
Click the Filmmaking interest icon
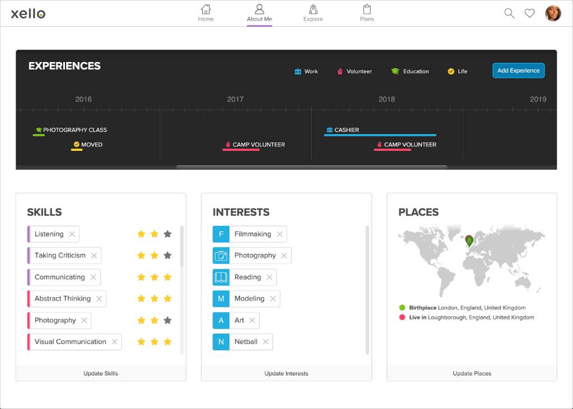click(220, 234)
